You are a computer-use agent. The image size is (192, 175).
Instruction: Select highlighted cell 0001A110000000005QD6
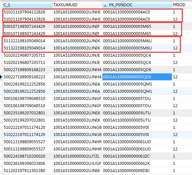[x=137, y=77]
